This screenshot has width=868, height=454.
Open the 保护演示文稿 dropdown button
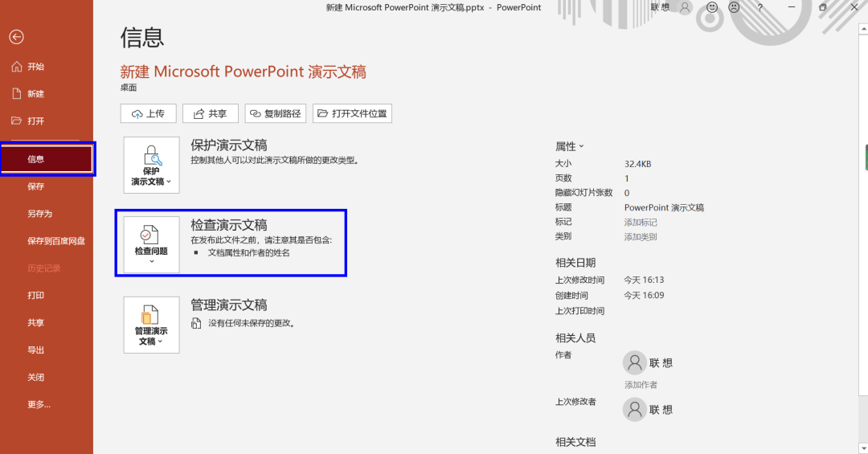[x=152, y=165]
